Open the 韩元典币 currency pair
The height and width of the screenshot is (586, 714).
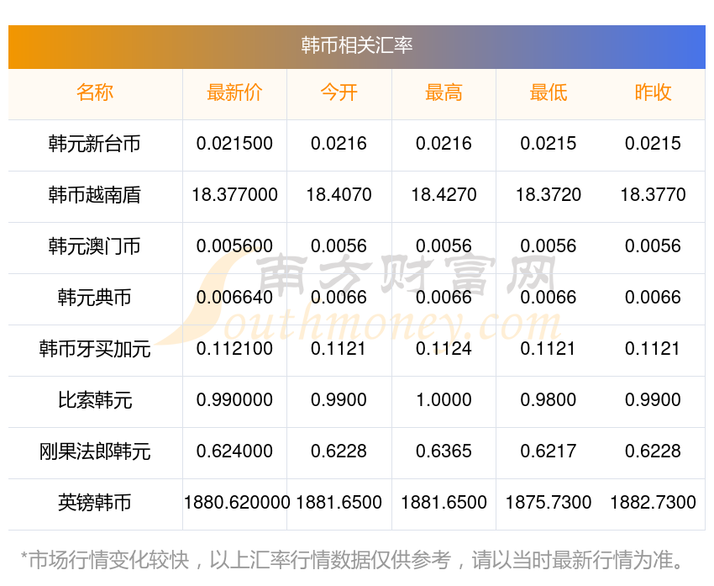coord(95,298)
